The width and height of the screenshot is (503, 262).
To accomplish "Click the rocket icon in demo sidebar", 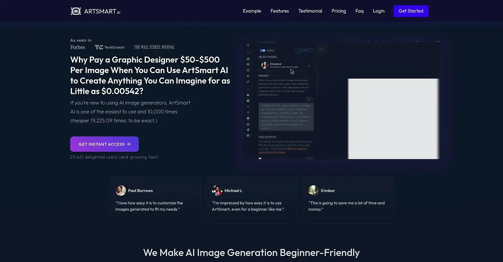I will coord(248,130).
